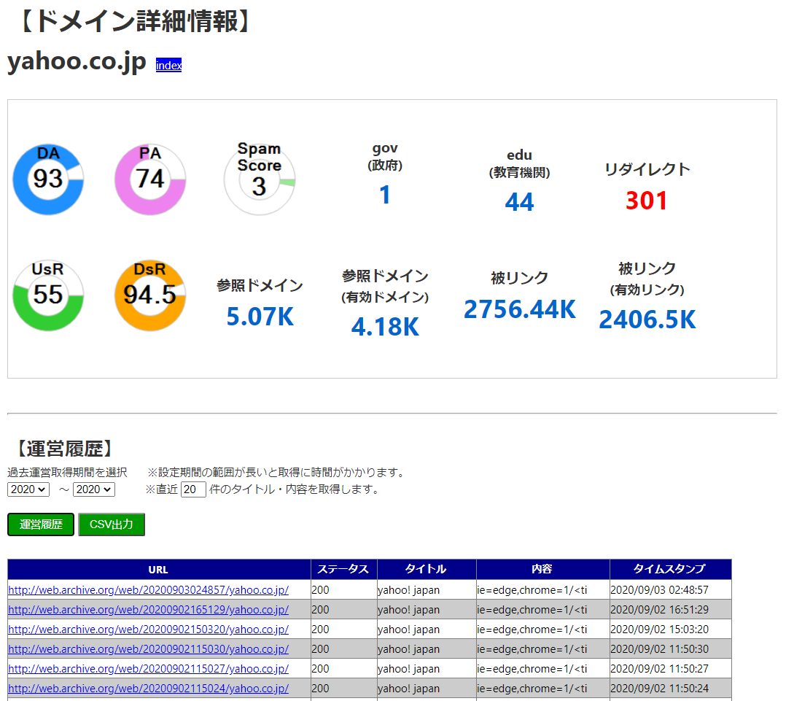Click the 内容 column header
Screen dimensions: 786x701
click(543, 570)
